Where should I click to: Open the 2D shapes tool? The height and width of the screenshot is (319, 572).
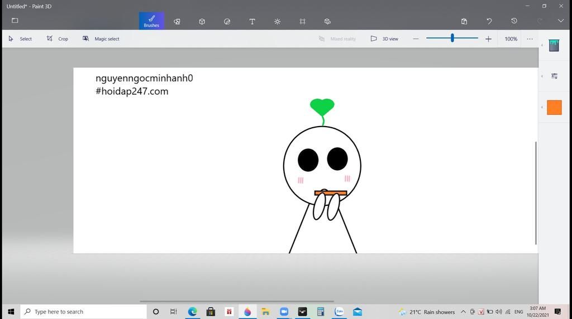[x=177, y=22]
